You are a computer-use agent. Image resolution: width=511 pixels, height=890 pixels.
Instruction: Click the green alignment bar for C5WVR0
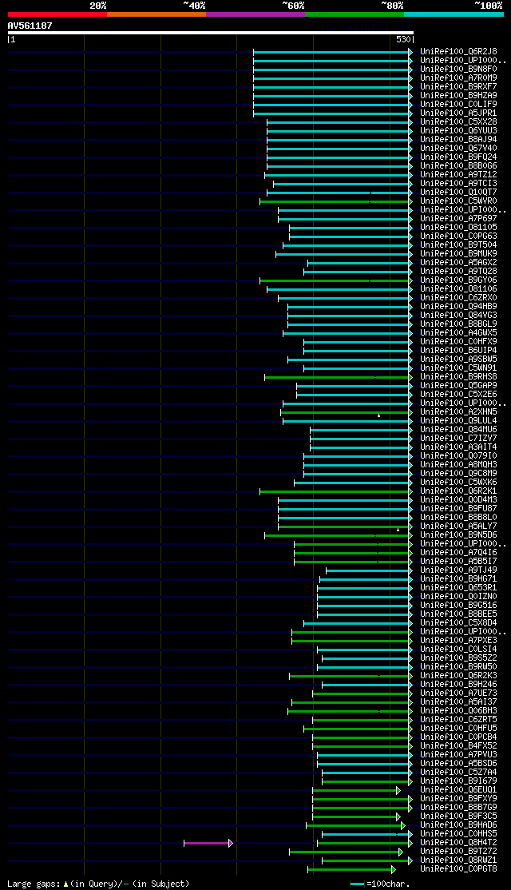click(x=335, y=201)
